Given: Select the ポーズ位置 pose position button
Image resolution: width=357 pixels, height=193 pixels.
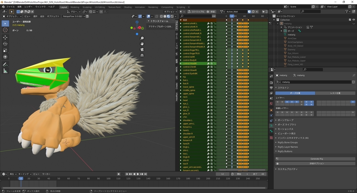Looking at the screenshot, I should click(295, 93).
